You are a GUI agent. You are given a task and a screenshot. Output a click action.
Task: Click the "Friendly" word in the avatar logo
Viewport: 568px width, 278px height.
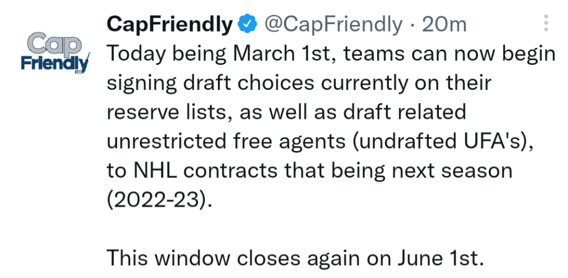(55, 64)
